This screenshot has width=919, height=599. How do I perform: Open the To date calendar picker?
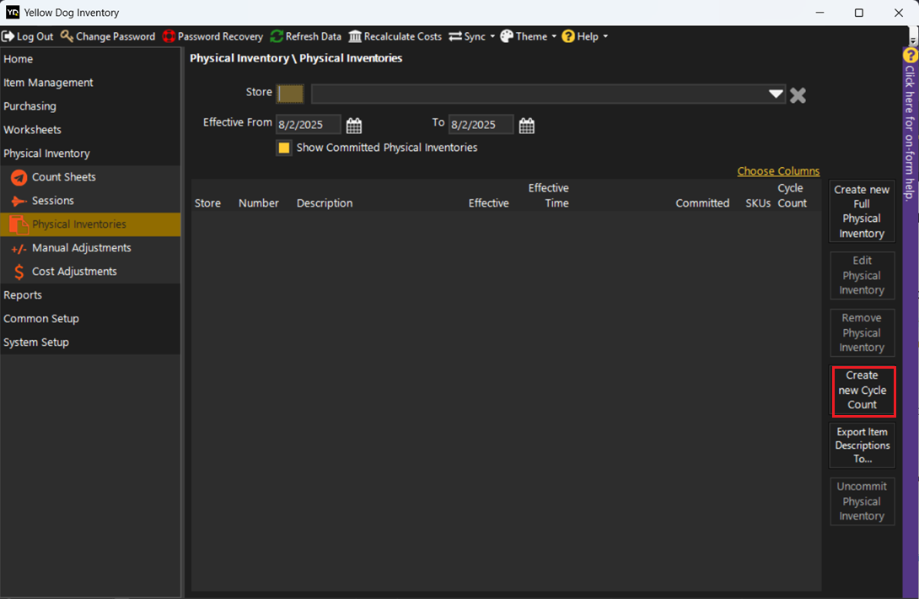pyautogui.click(x=527, y=126)
